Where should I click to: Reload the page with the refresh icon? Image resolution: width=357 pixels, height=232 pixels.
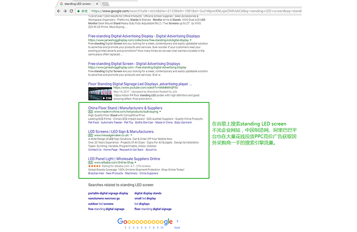pos(71,11)
